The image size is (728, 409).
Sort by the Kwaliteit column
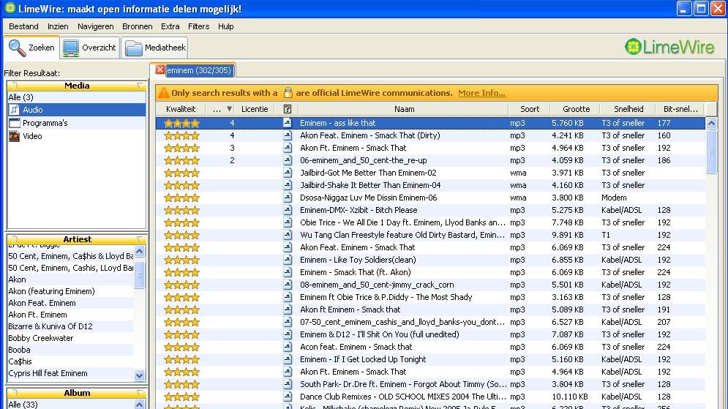(181, 109)
